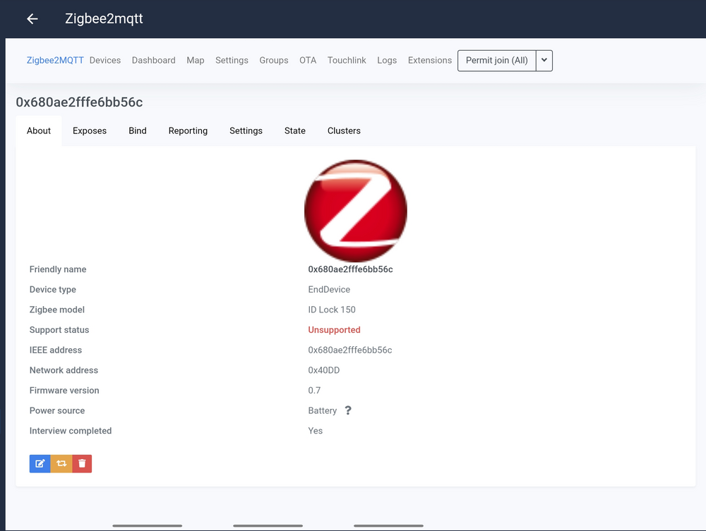Open the network Map page
The height and width of the screenshot is (531, 706).
[x=196, y=61]
